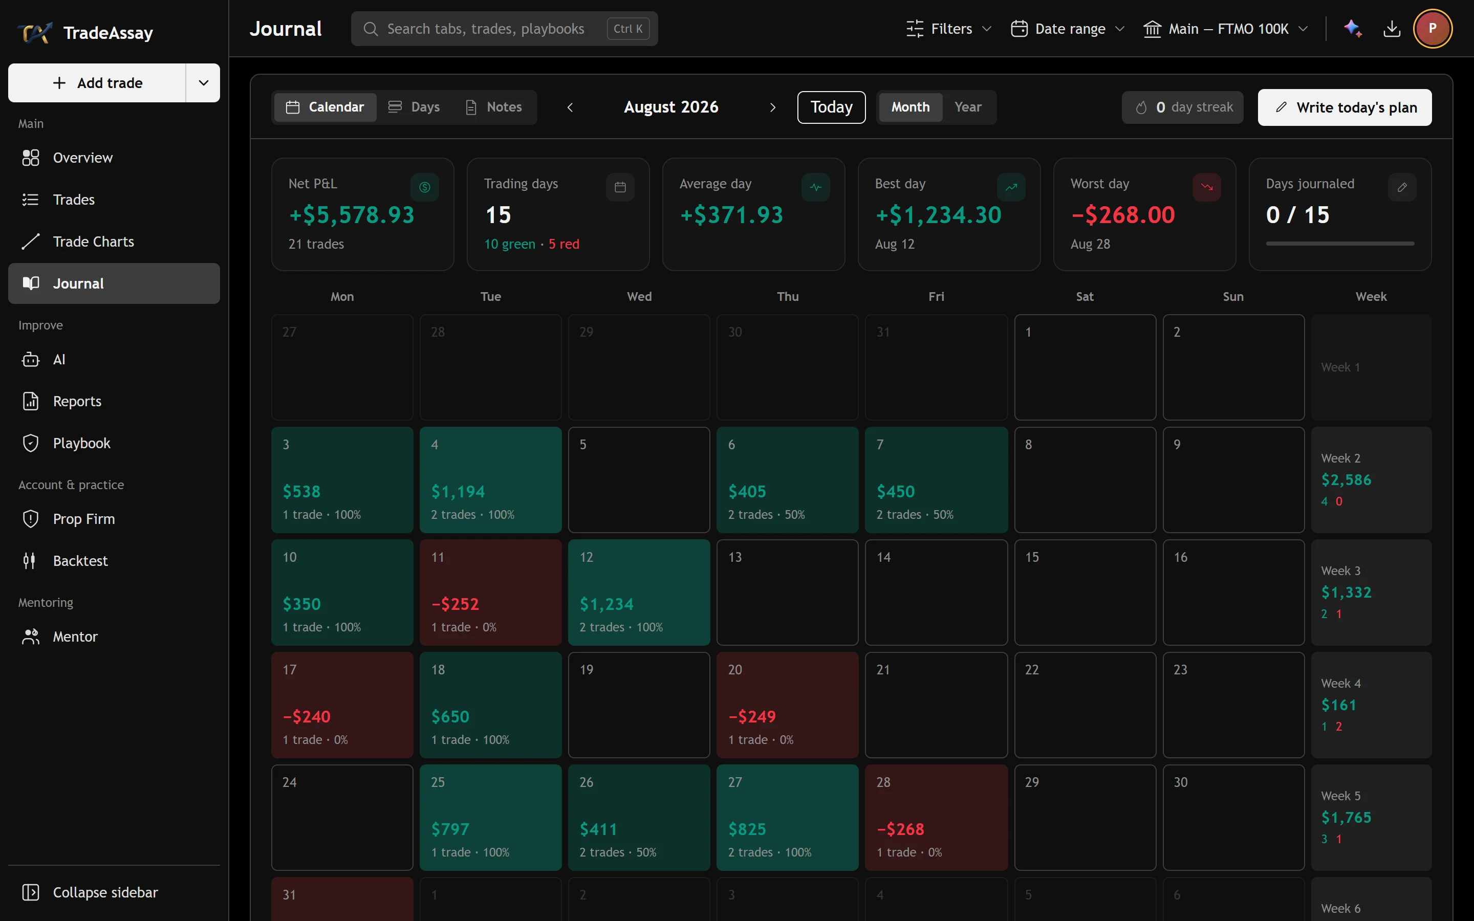The width and height of the screenshot is (1474, 921).
Task: Open Prop Firm in the sidebar
Action: click(x=114, y=519)
